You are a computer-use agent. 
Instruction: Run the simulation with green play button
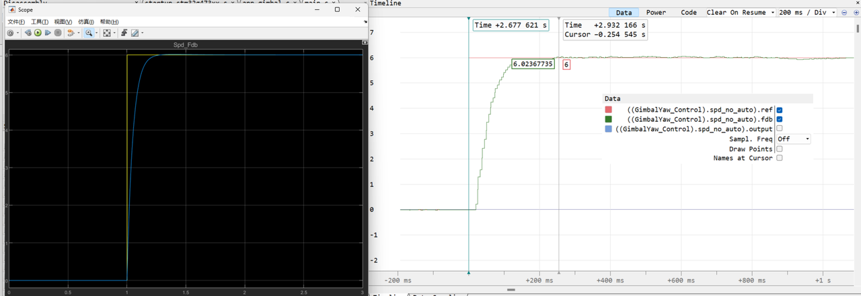(38, 33)
